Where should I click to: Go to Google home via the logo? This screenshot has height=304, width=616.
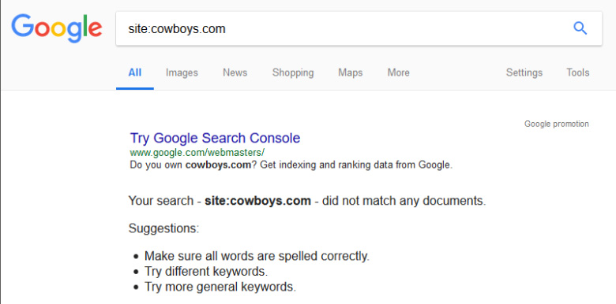tap(57, 29)
